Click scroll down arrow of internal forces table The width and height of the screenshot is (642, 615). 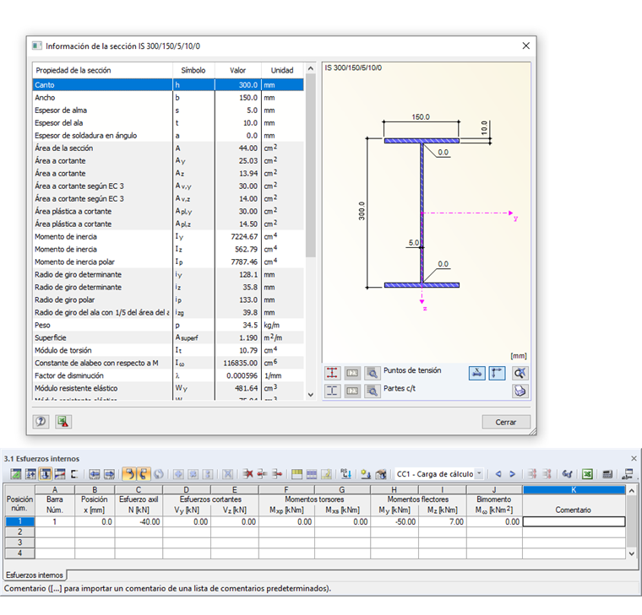click(632, 553)
